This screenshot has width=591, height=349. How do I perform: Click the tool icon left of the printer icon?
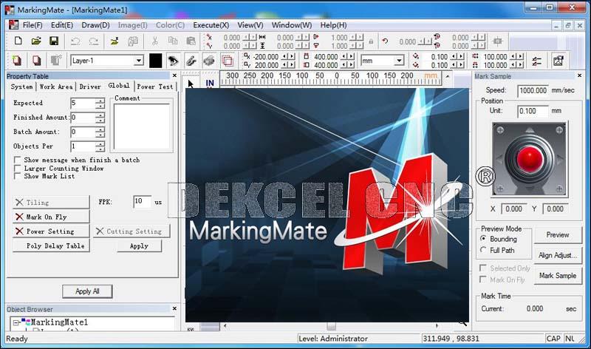pyautogui.click(x=191, y=61)
